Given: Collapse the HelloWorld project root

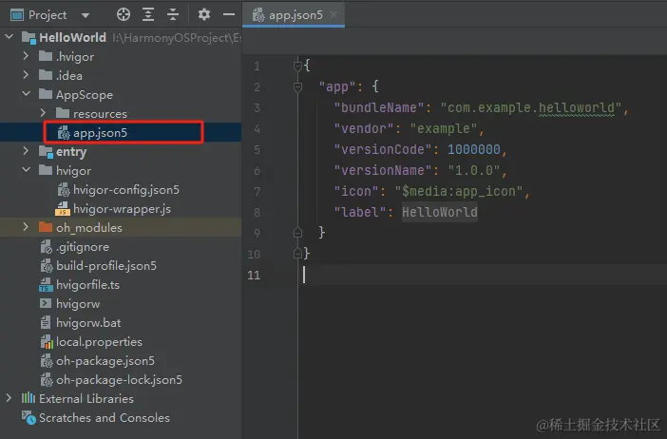Looking at the screenshot, I should click(x=10, y=37).
